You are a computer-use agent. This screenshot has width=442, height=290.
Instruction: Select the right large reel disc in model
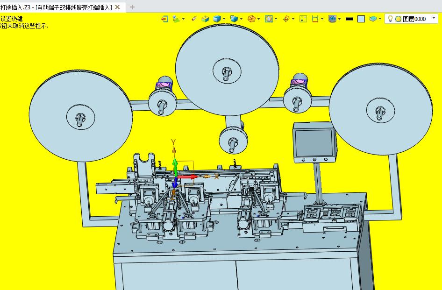click(x=380, y=109)
